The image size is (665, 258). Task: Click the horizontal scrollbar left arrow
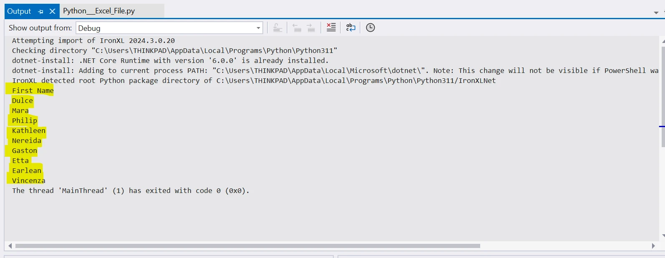tap(10, 246)
